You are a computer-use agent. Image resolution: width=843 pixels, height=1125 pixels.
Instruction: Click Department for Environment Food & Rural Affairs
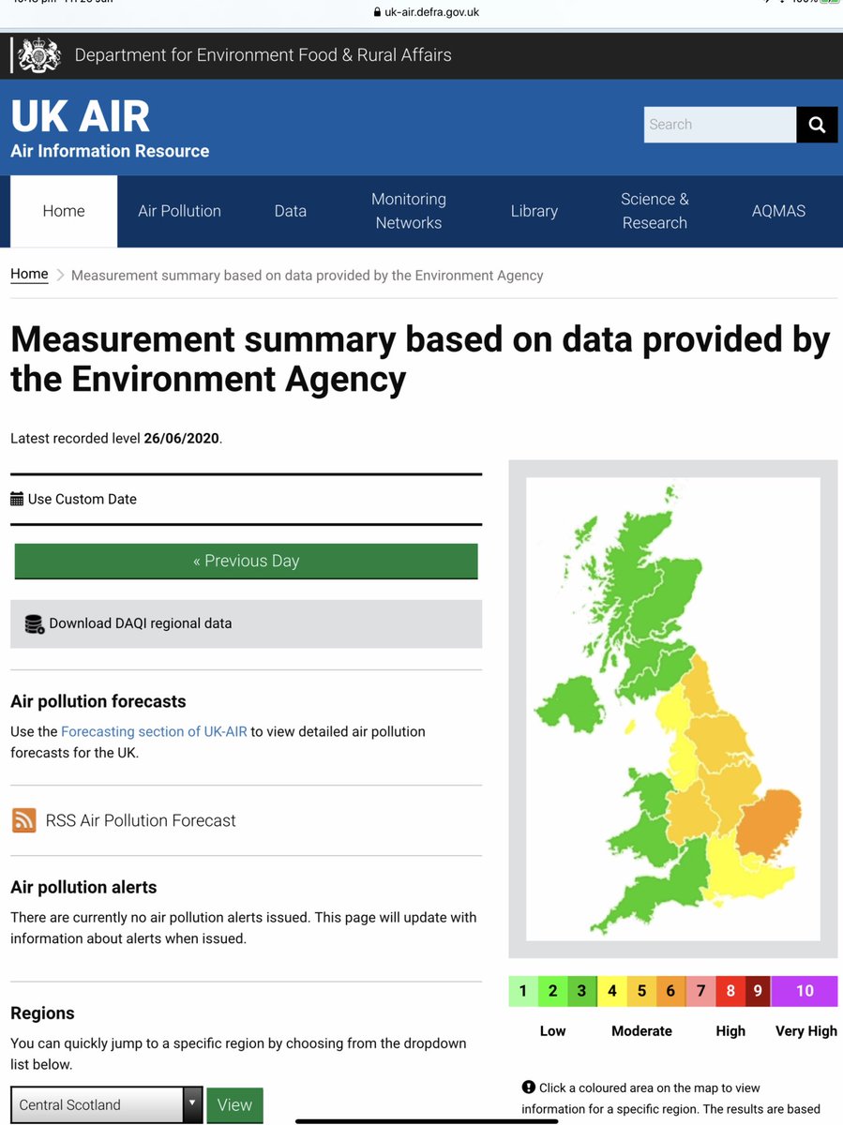pyautogui.click(x=263, y=55)
